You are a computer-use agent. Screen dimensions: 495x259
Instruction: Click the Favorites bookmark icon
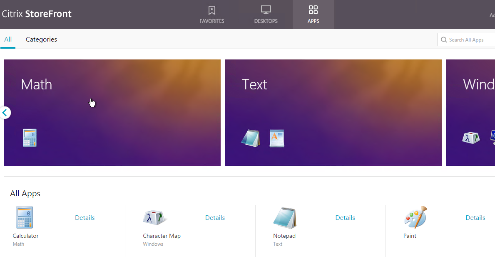(212, 10)
